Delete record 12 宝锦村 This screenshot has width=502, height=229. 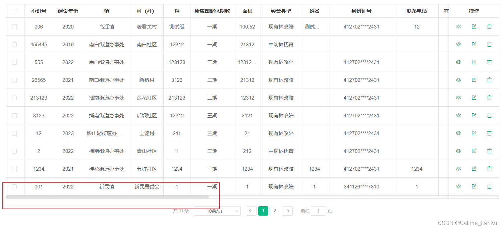[489, 133]
